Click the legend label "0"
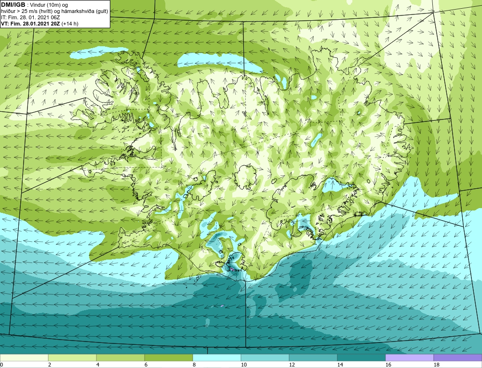This screenshot has width=482, height=368. coord(1,365)
